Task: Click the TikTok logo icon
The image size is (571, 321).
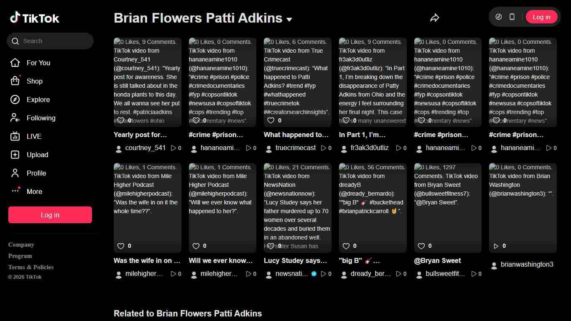Action: 16,18
